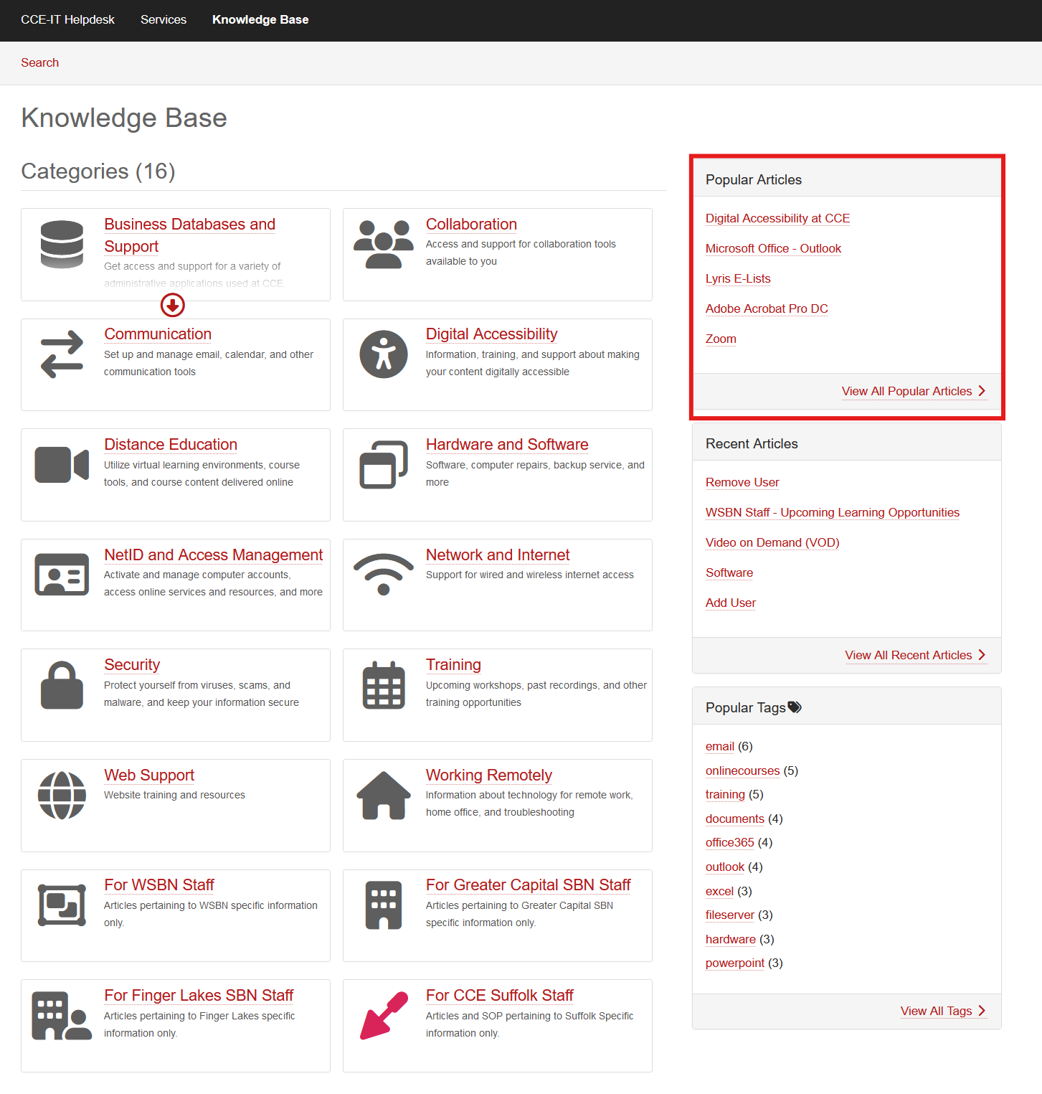
Task: Open the Lyris E-Lists article
Action: click(x=738, y=278)
